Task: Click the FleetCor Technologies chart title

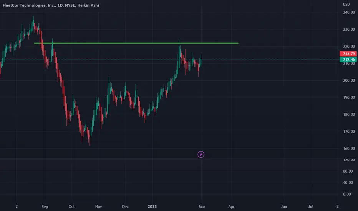Action: [x=51, y=5]
